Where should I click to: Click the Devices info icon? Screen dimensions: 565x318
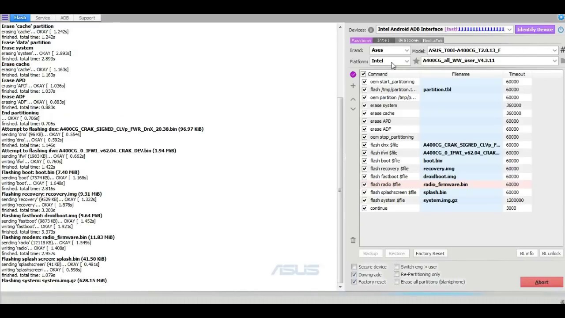pyautogui.click(x=371, y=30)
